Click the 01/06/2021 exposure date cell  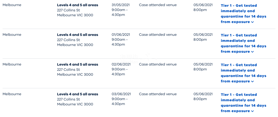pos(121,40)
